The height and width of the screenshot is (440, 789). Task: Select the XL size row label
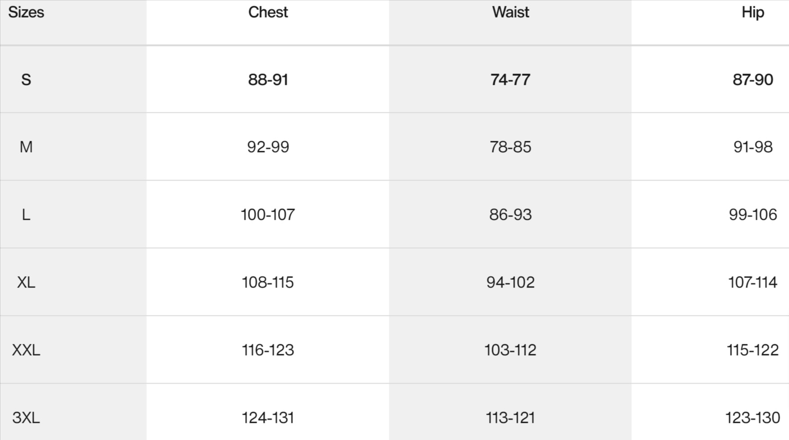pyautogui.click(x=26, y=283)
